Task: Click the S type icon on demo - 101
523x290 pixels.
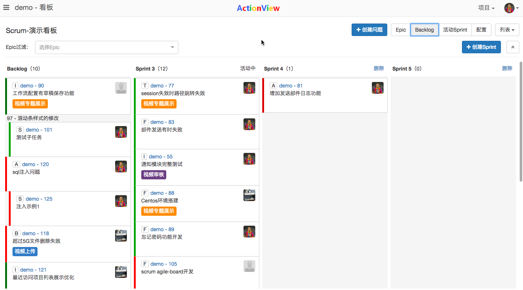Action: [20, 130]
